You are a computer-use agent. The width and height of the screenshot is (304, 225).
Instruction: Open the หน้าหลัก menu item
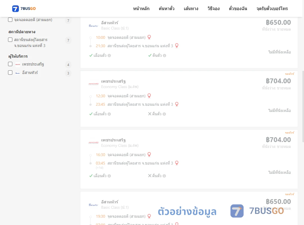click(x=141, y=8)
